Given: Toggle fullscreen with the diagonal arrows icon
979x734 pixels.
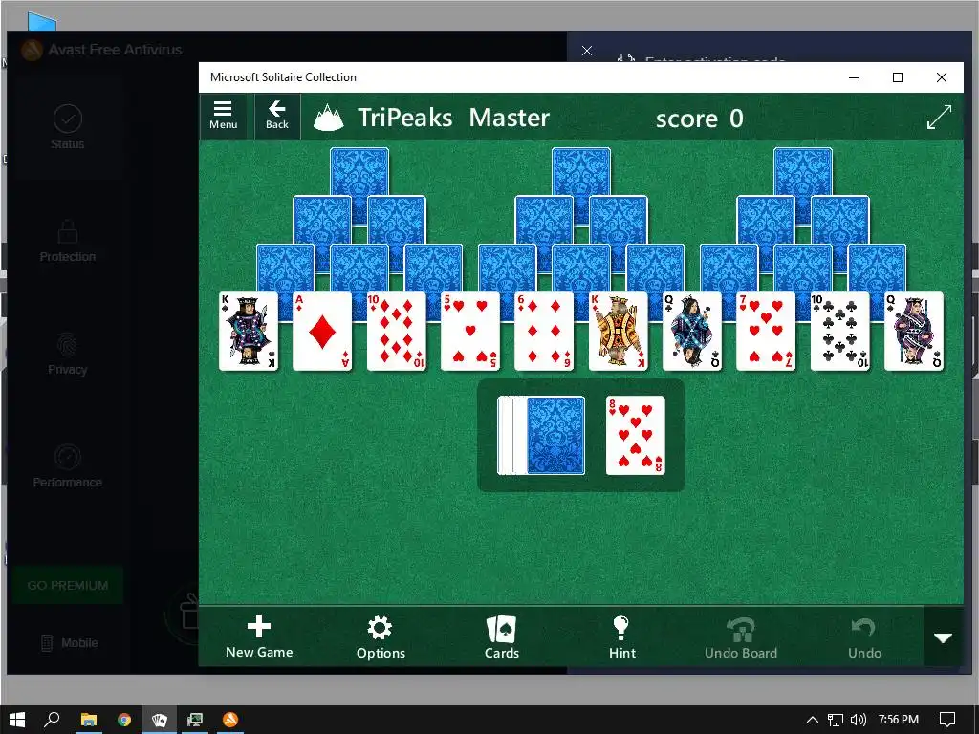Looking at the screenshot, I should click(x=939, y=117).
